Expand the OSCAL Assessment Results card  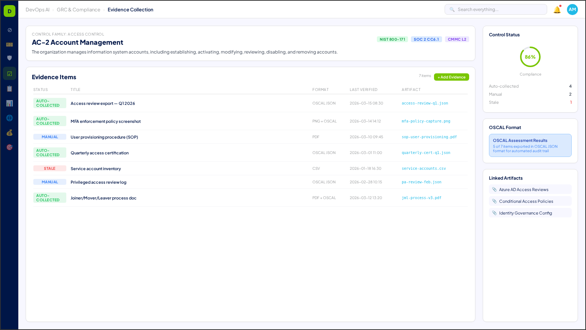coord(530,145)
